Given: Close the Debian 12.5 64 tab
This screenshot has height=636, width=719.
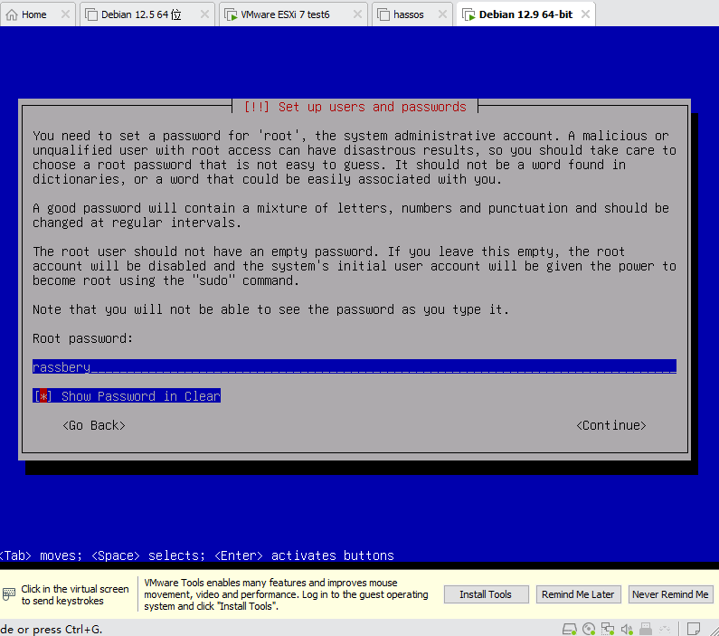Looking at the screenshot, I should 205,14.
